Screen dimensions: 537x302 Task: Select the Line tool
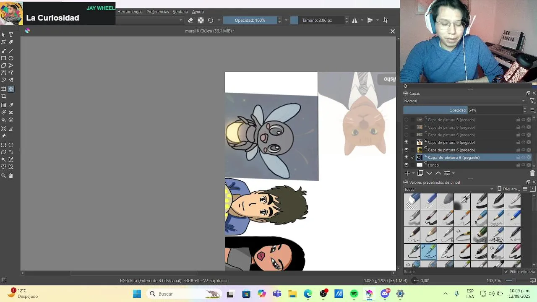tap(11, 51)
